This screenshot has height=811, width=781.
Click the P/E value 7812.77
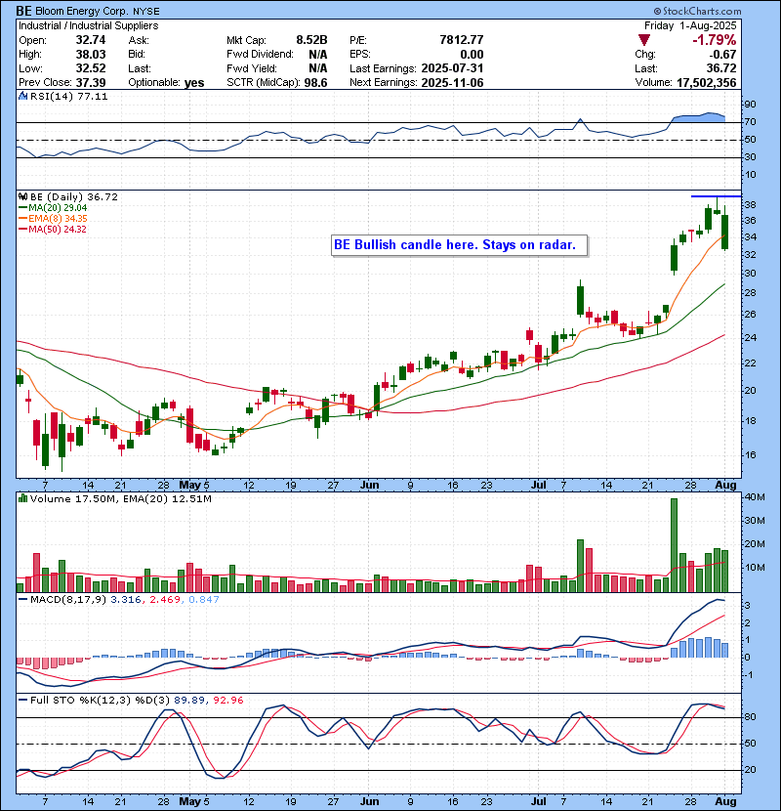[x=462, y=40]
